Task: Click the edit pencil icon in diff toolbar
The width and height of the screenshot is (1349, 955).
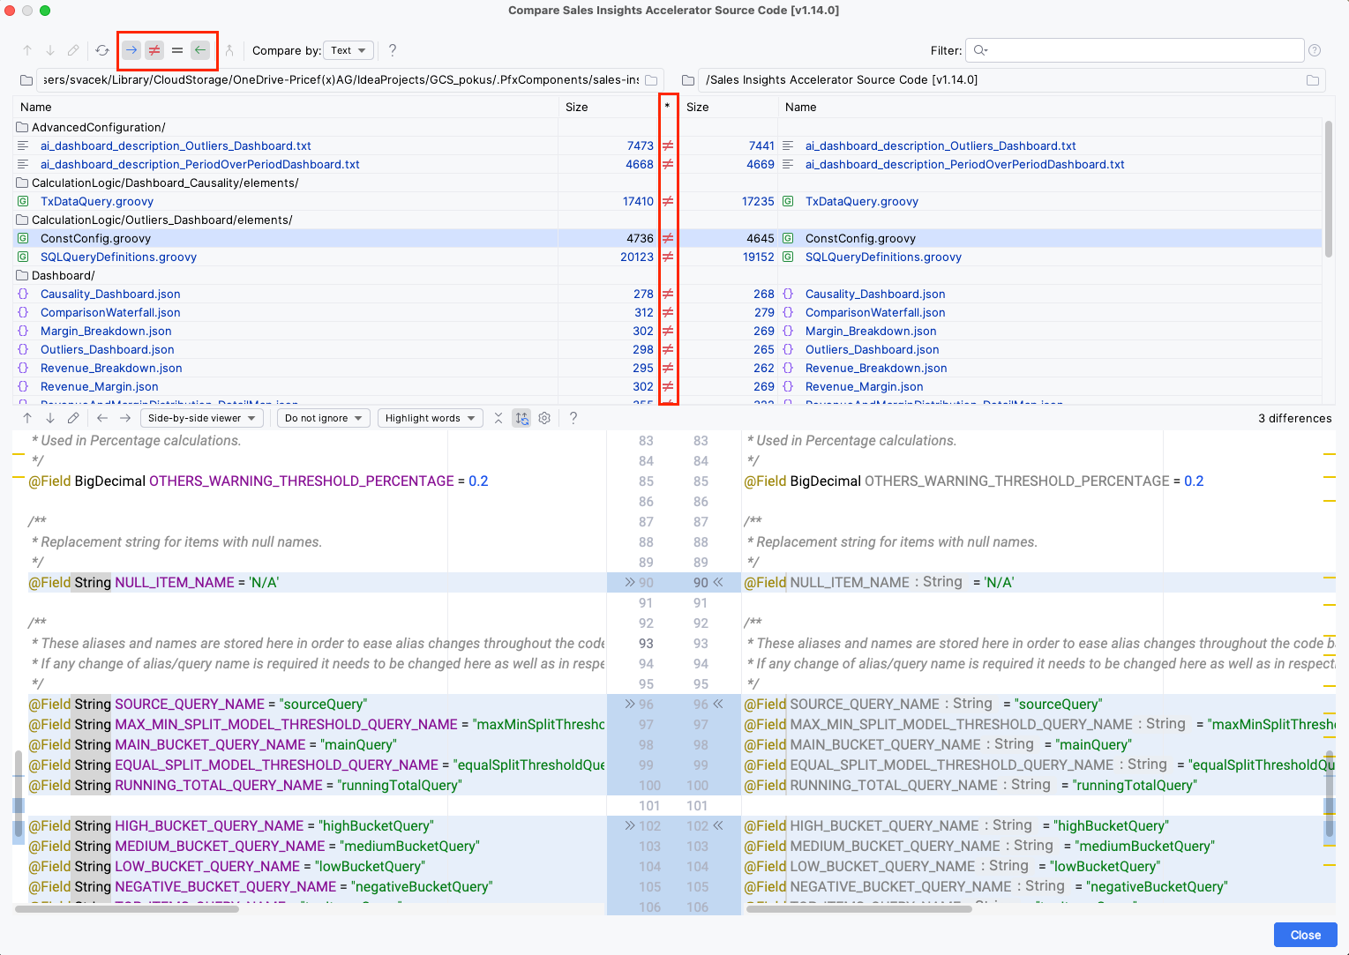Action: [x=73, y=418]
